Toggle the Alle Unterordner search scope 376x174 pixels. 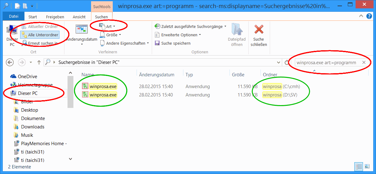[x=40, y=35]
